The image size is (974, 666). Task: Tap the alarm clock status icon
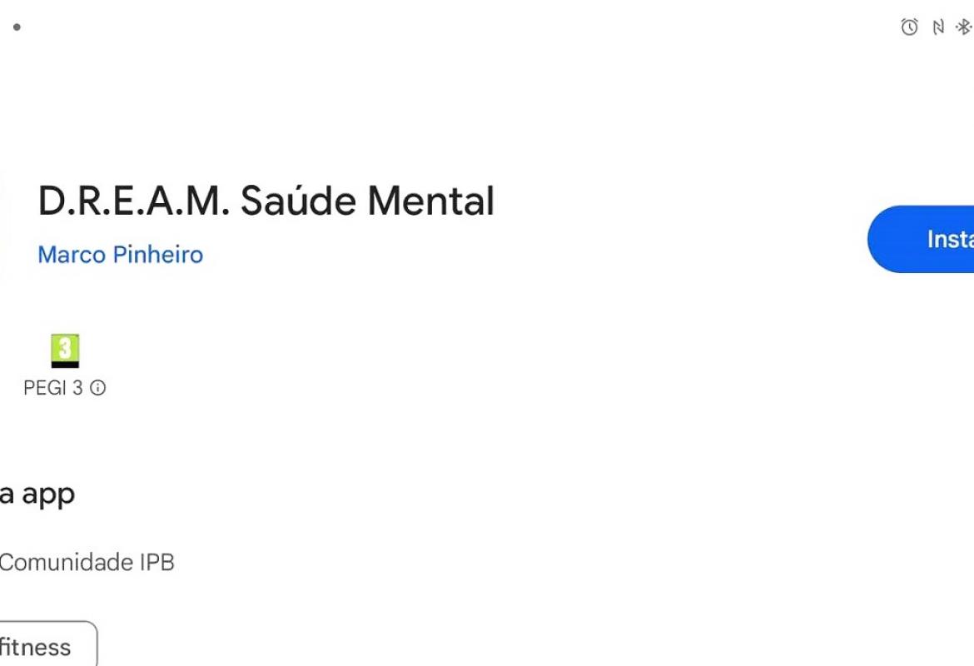tap(909, 27)
